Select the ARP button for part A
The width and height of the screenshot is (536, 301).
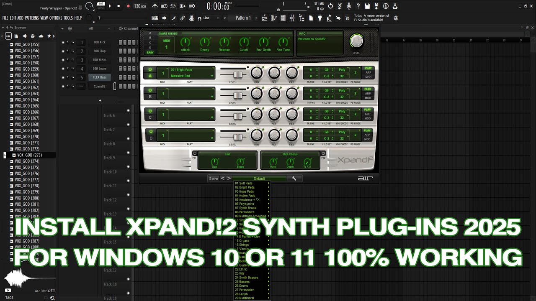368,73
